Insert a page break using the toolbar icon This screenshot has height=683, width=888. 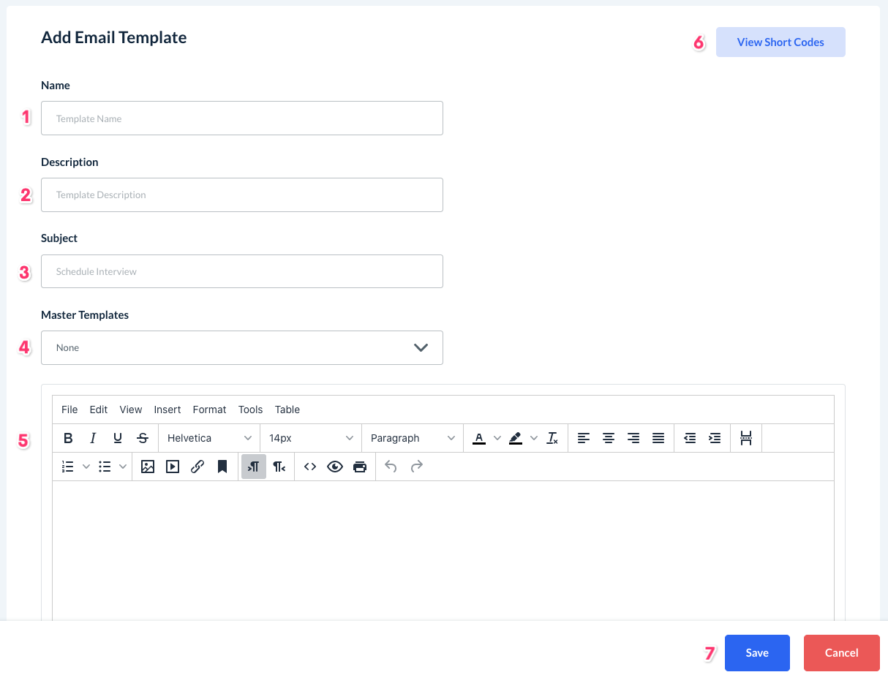(746, 438)
